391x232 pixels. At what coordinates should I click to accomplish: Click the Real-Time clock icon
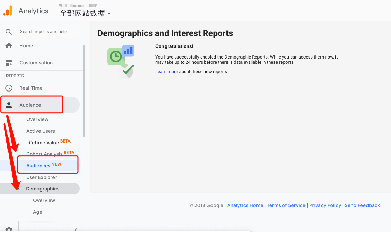tap(9, 88)
